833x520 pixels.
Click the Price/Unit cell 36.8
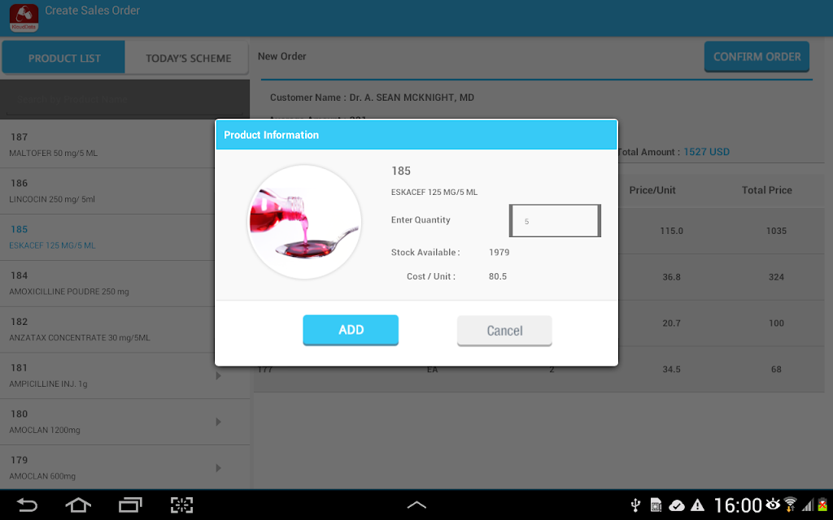(671, 277)
